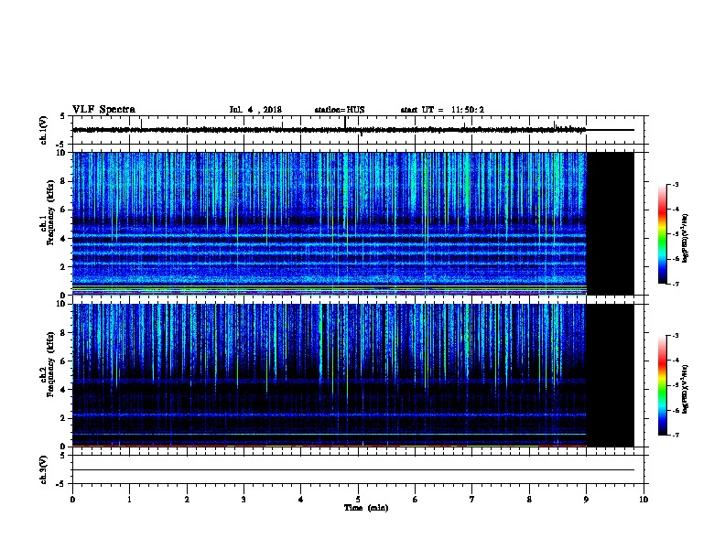Click time axis tick label "7"
This screenshot has width=725, height=560.
pos(472,500)
